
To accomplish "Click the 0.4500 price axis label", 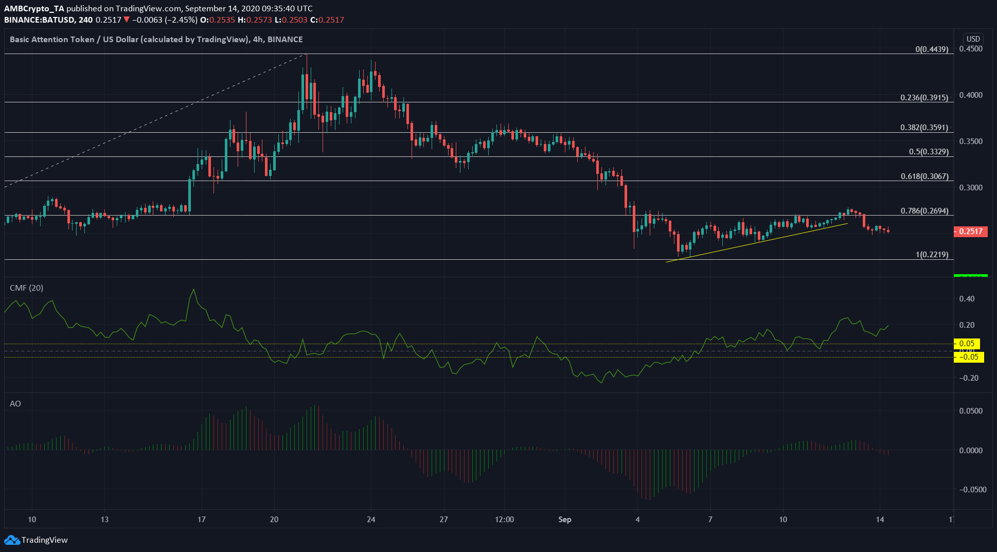I will (x=971, y=49).
